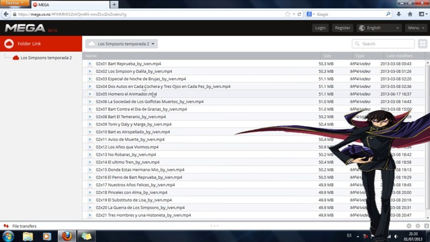Image resolution: width=430 pixels, height=242 pixels.
Task: Bookmark page with star icon
Action: pyautogui.click(x=287, y=14)
